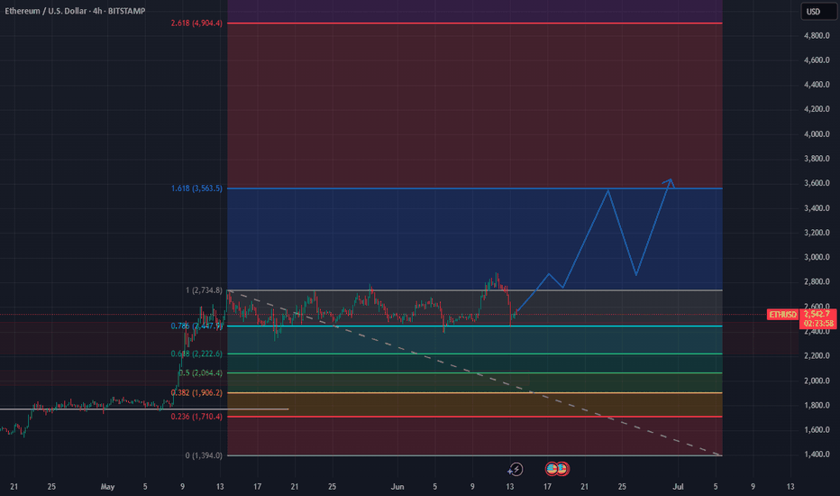
Task: Click the current price label 2,542.7
Action: click(817, 314)
